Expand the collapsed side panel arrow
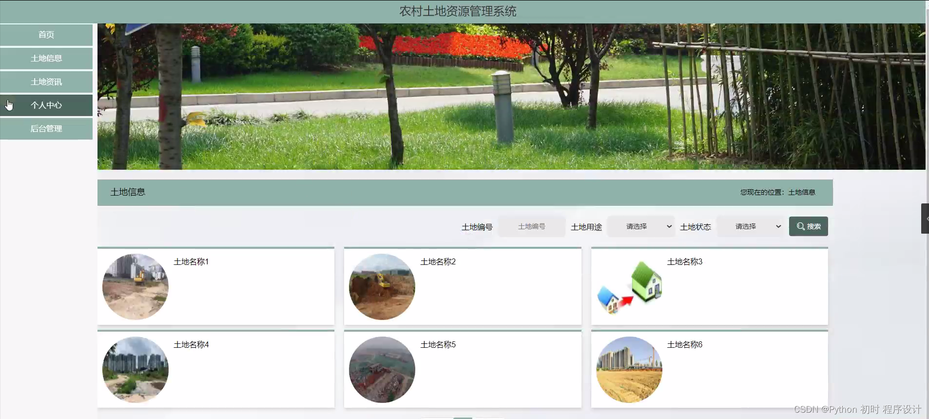This screenshot has height=419, width=929. tap(925, 219)
